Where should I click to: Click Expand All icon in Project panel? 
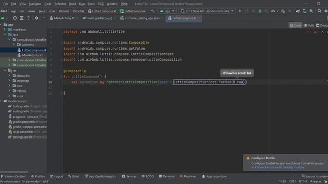coord(22,18)
